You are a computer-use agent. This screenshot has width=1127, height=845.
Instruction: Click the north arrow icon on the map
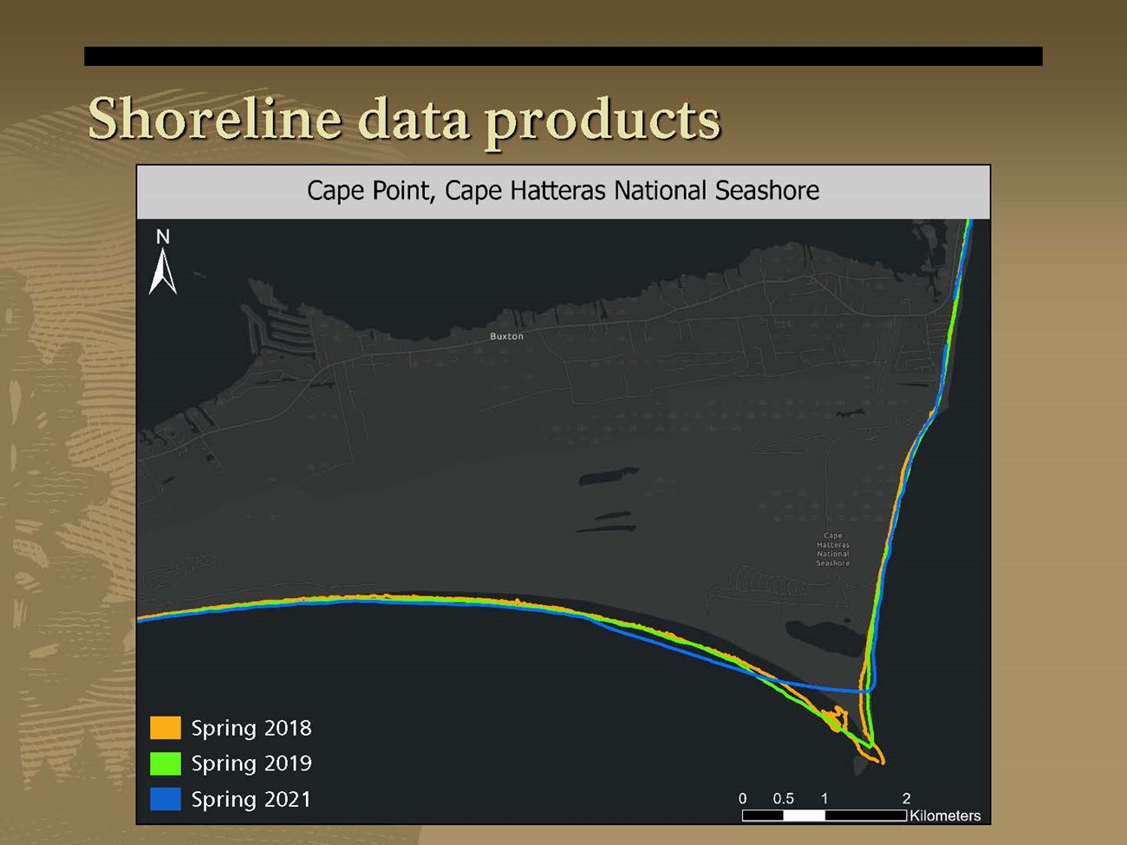pyautogui.click(x=163, y=272)
